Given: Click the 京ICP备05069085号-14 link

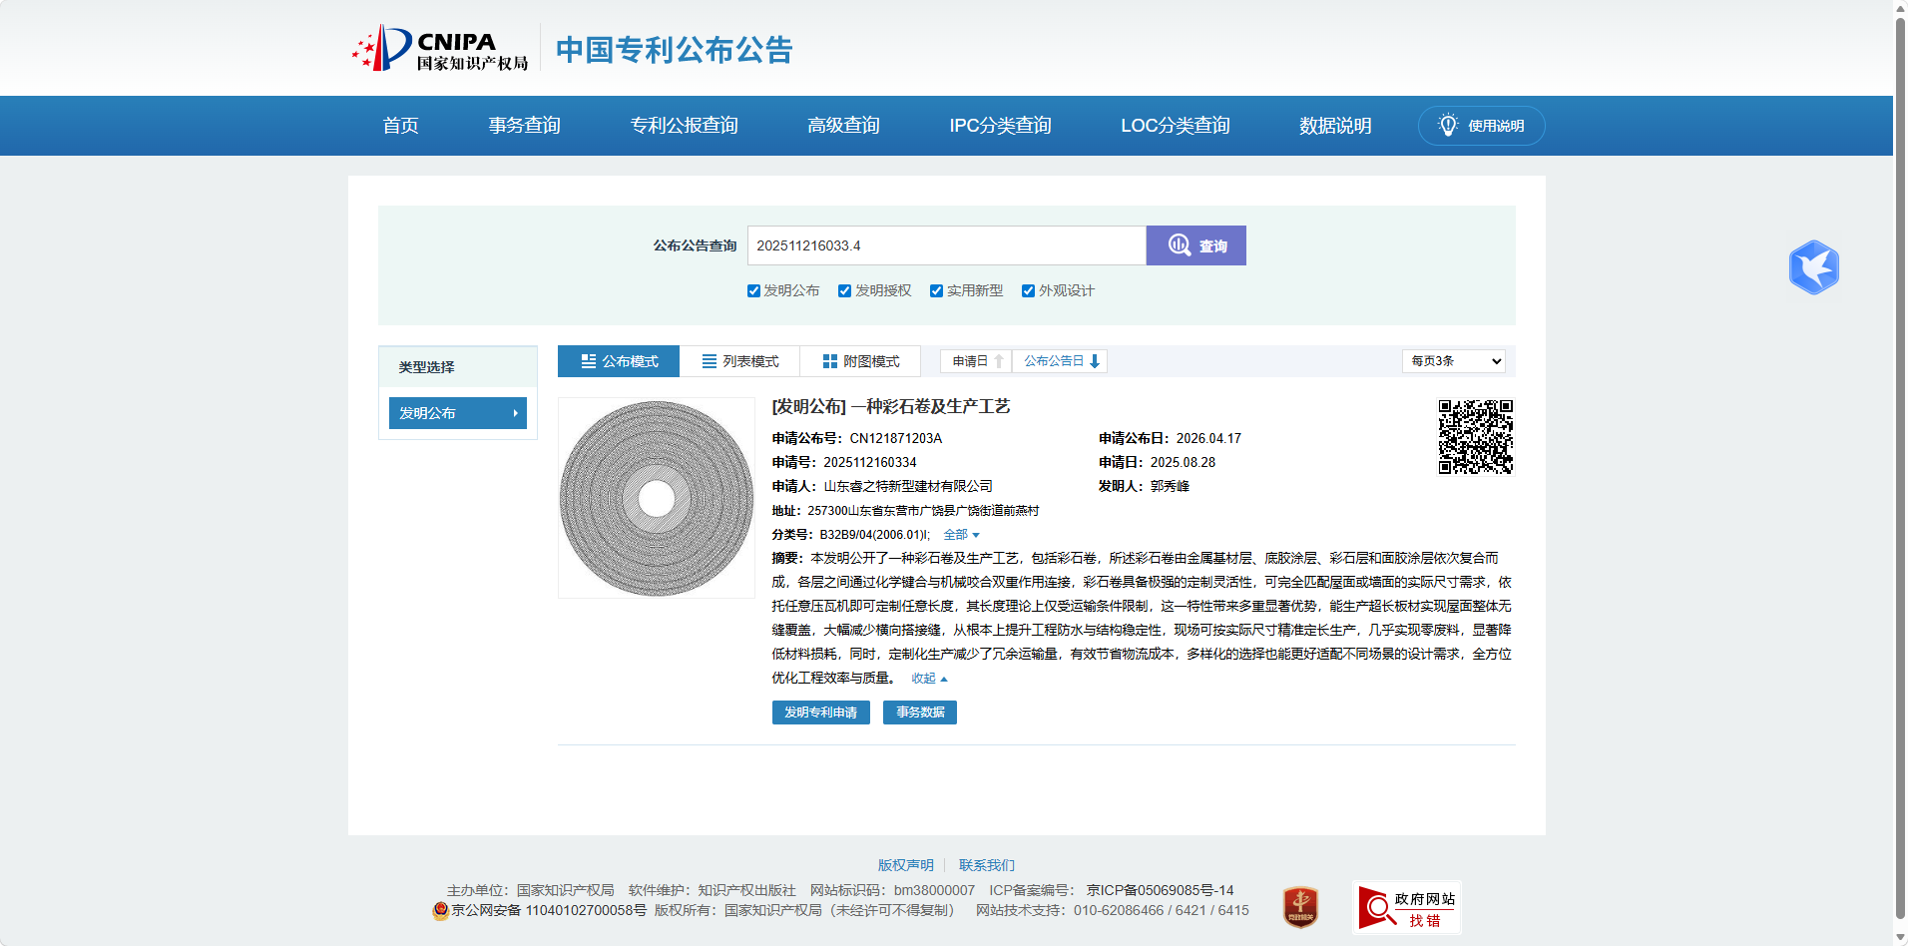Looking at the screenshot, I should point(1160,890).
